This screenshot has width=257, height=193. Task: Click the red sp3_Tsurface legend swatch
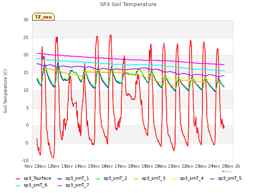(x=18, y=179)
